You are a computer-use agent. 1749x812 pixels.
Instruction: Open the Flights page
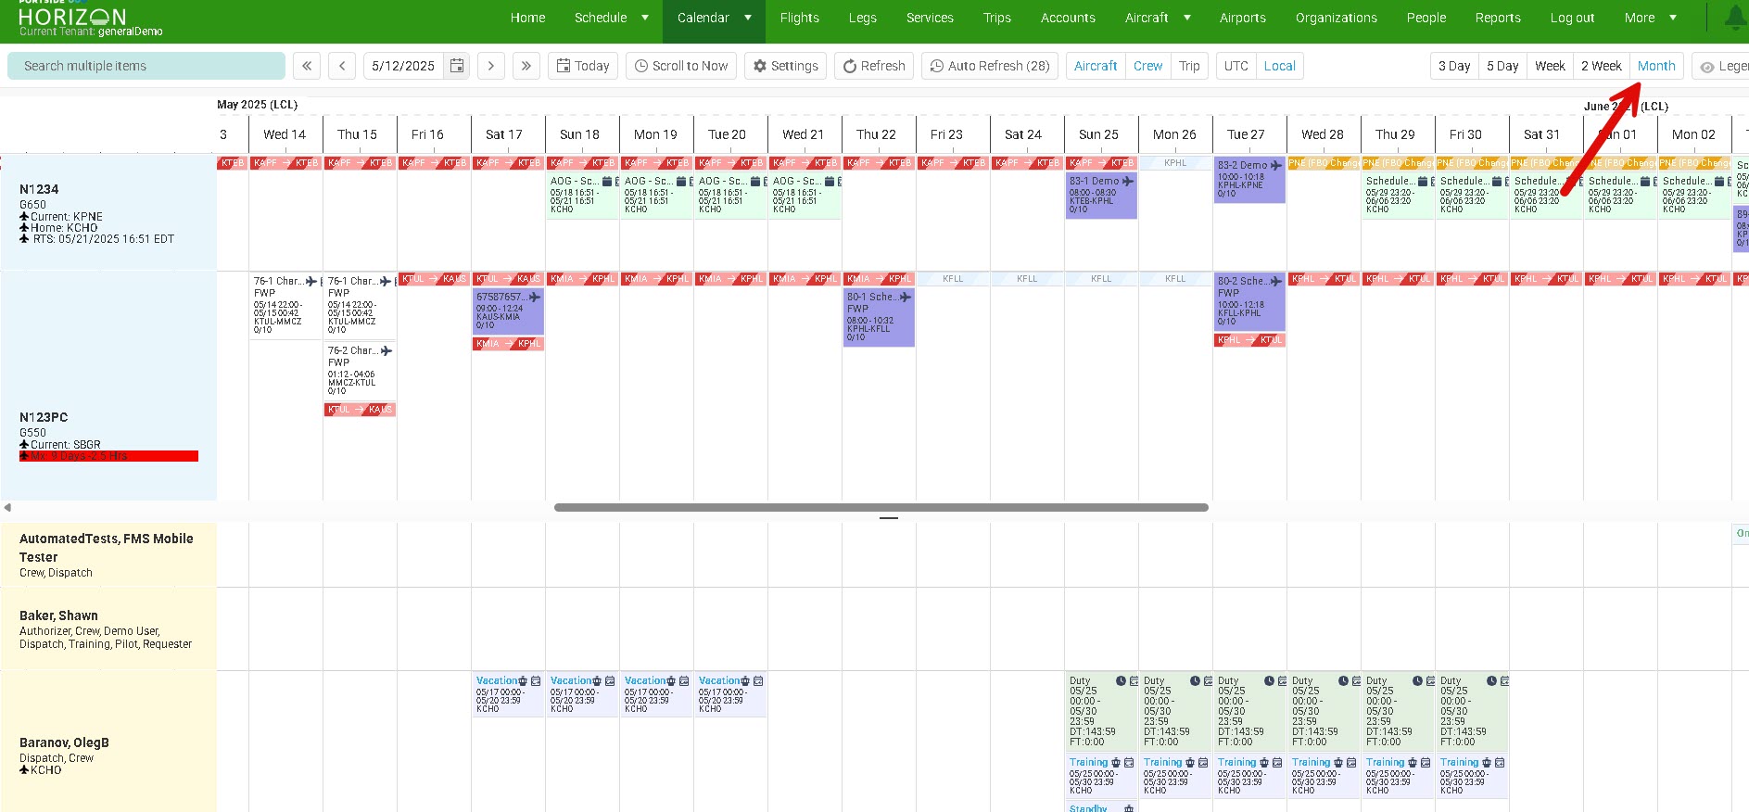click(799, 18)
